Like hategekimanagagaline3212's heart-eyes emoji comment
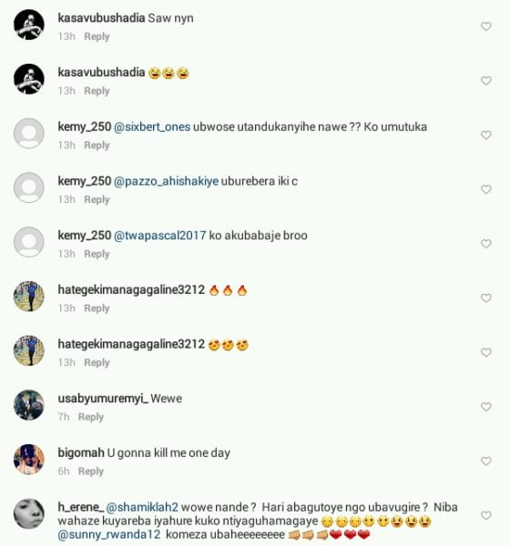The width and height of the screenshot is (510, 546). (486, 352)
